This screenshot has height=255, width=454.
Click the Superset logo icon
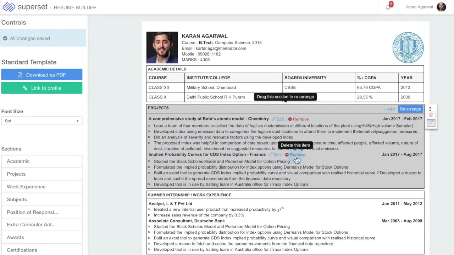click(9, 7)
